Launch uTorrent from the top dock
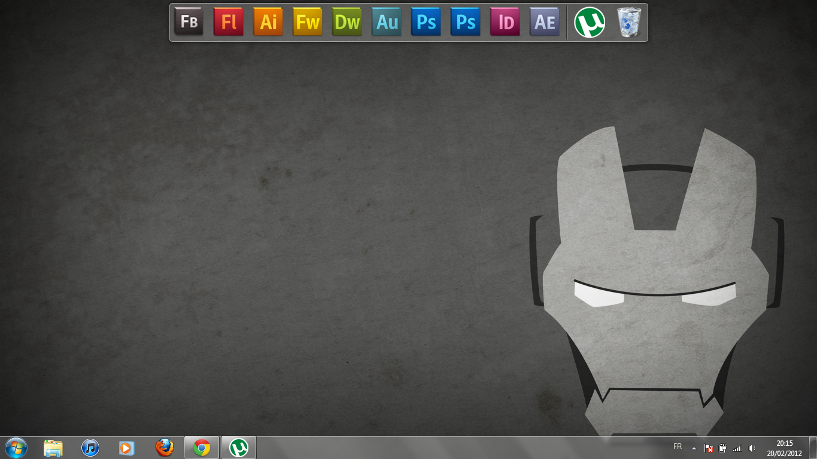 point(590,22)
